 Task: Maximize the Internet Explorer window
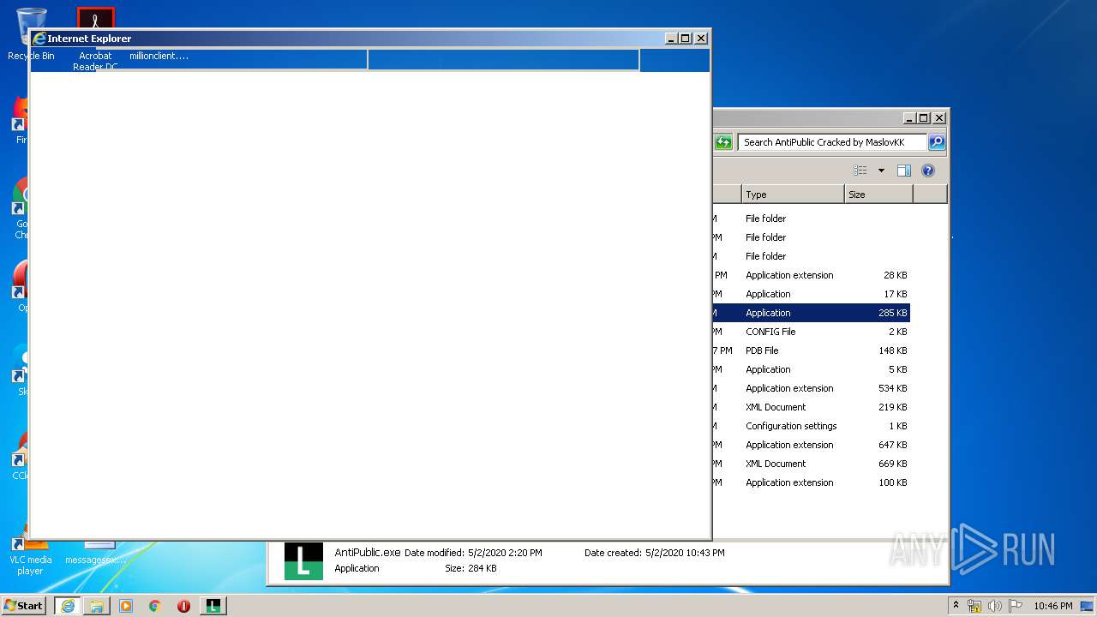pos(686,39)
